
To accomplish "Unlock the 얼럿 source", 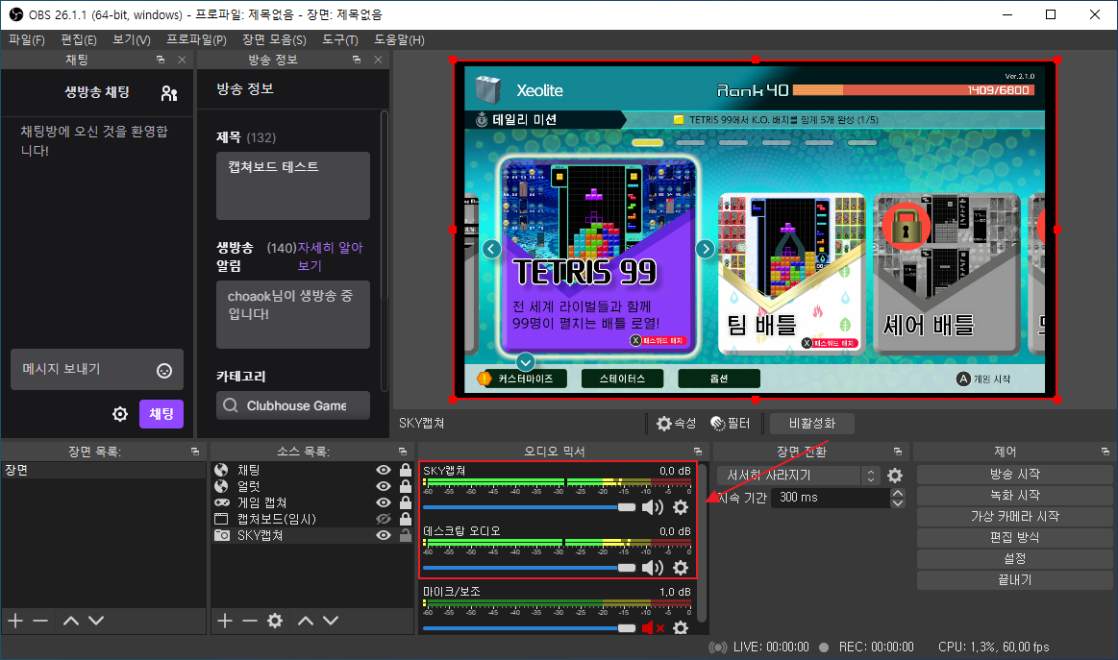I will click(406, 486).
